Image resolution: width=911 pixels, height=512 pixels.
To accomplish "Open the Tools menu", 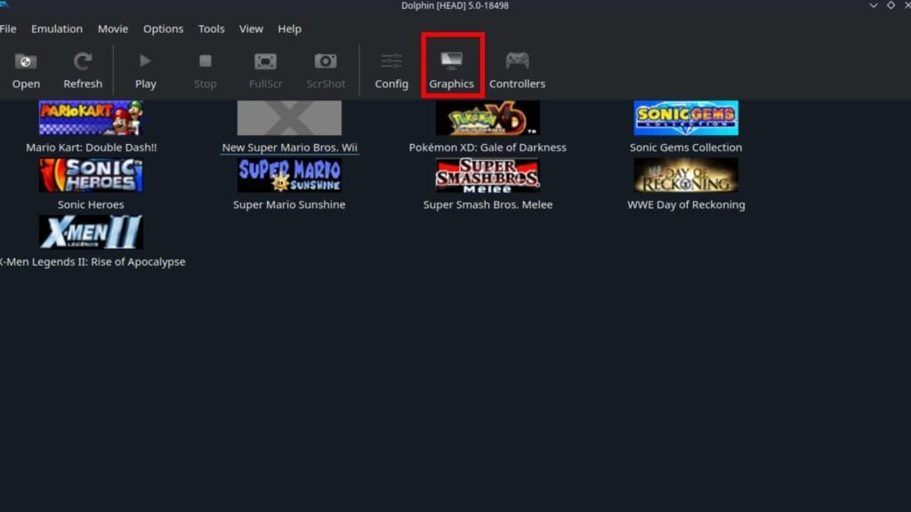I will click(211, 28).
